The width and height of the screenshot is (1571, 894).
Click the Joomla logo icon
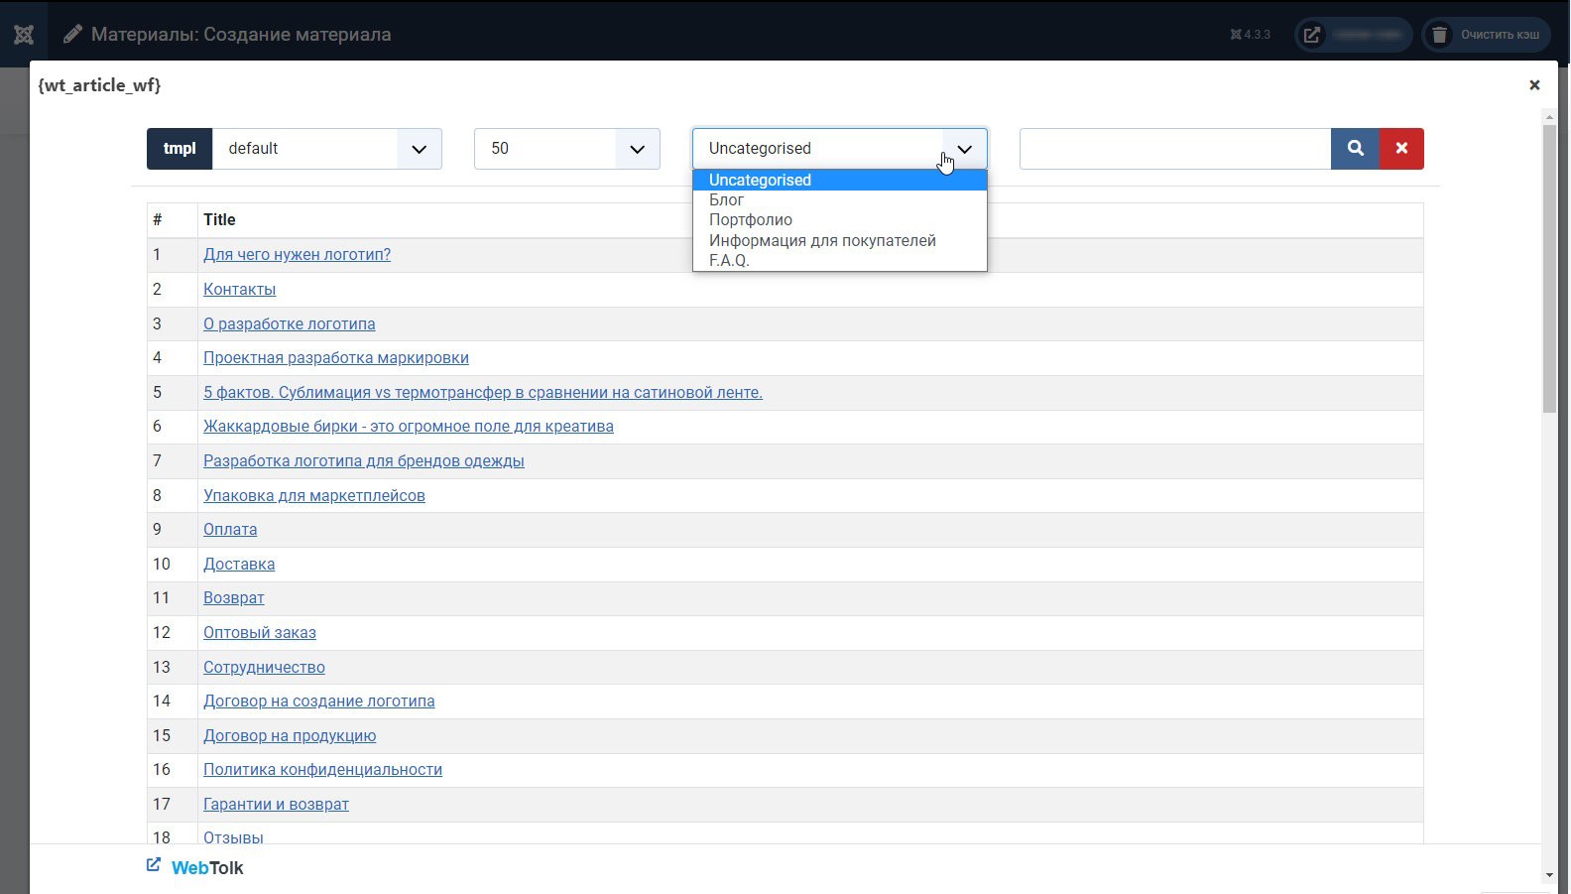[24, 35]
